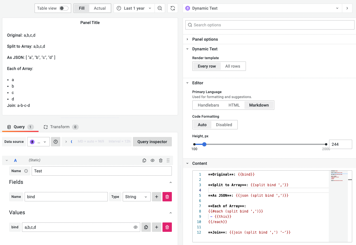356x245 pixels.
Task: Duplicate query A with the copy icon
Action: coord(144,160)
